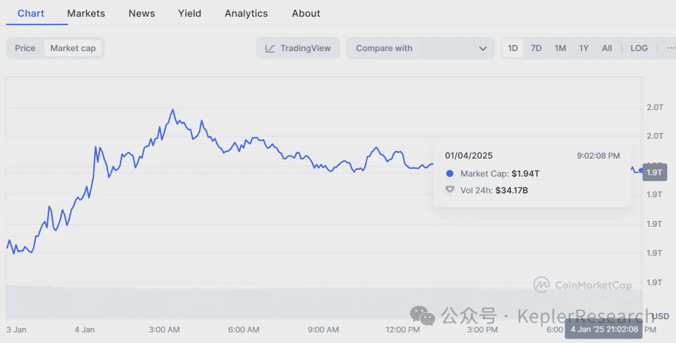Open the TradingView chart button
The height and width of the screenshot is (343, 676).
point(298,48)
